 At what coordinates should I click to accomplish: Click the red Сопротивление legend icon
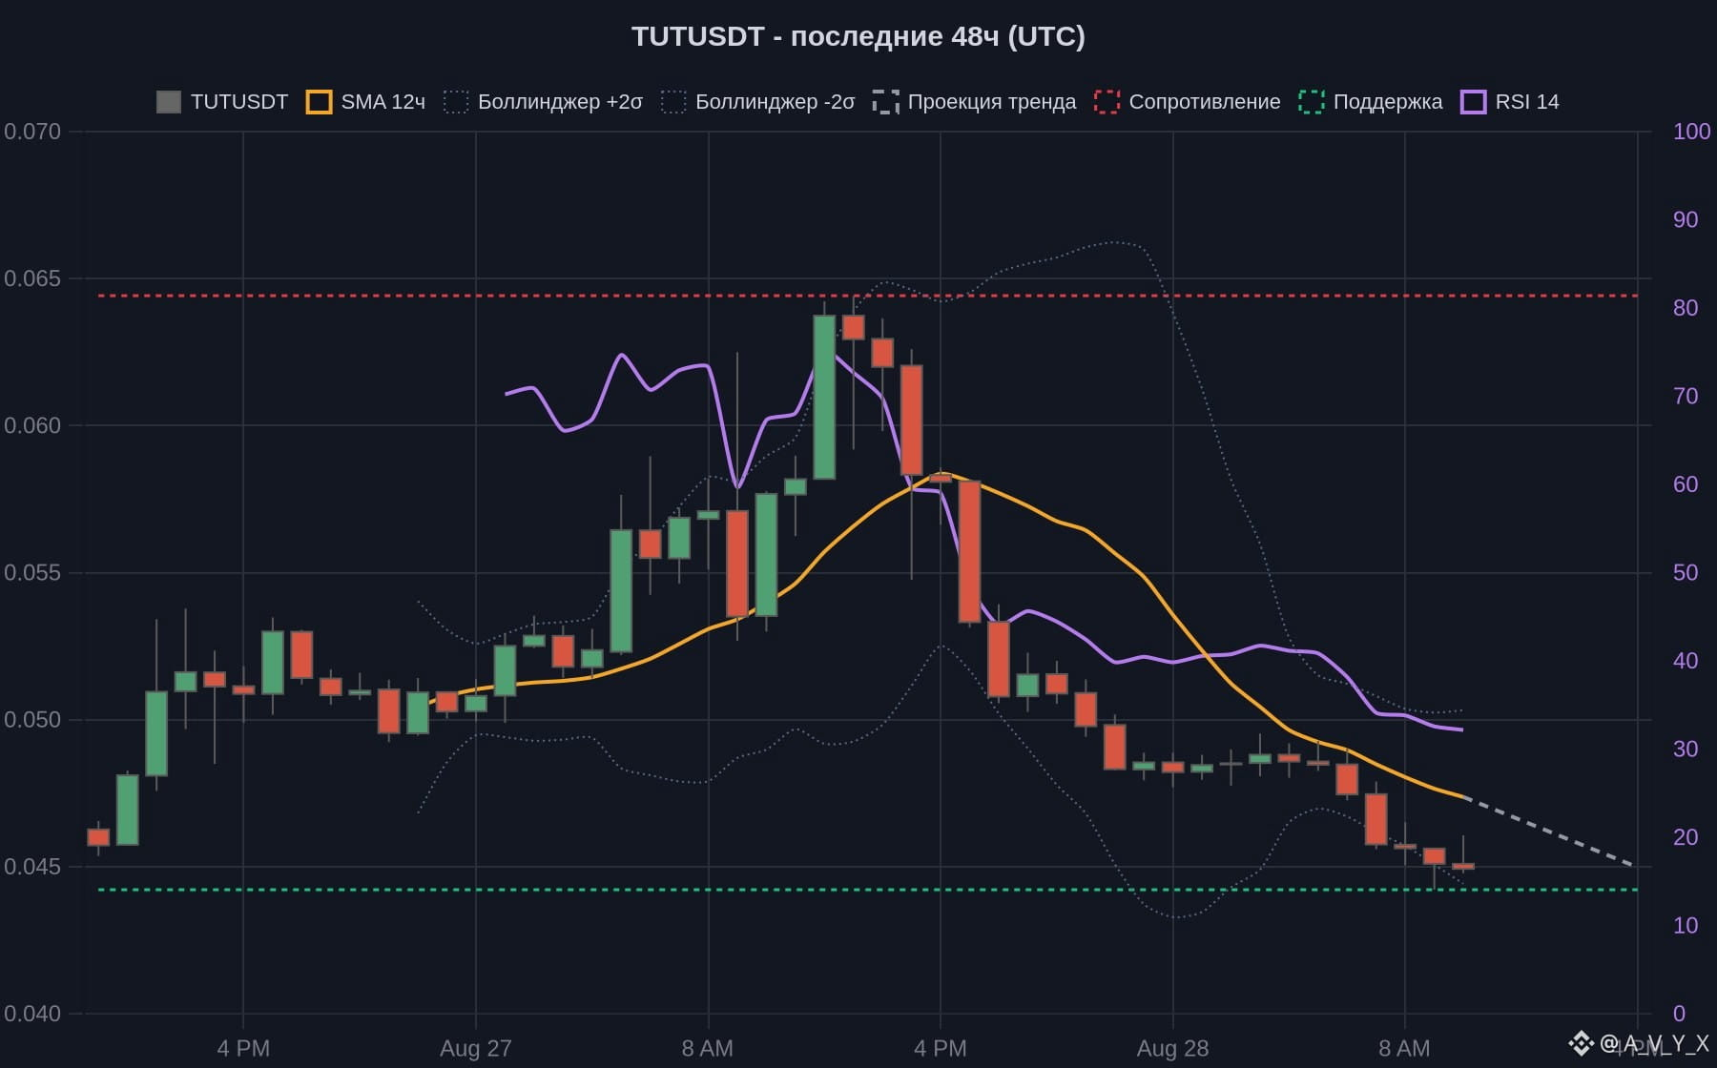pos(1107,102)
